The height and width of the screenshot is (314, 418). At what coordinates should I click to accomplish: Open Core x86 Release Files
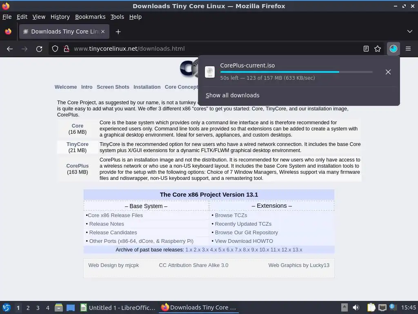[x=115, y=215]
